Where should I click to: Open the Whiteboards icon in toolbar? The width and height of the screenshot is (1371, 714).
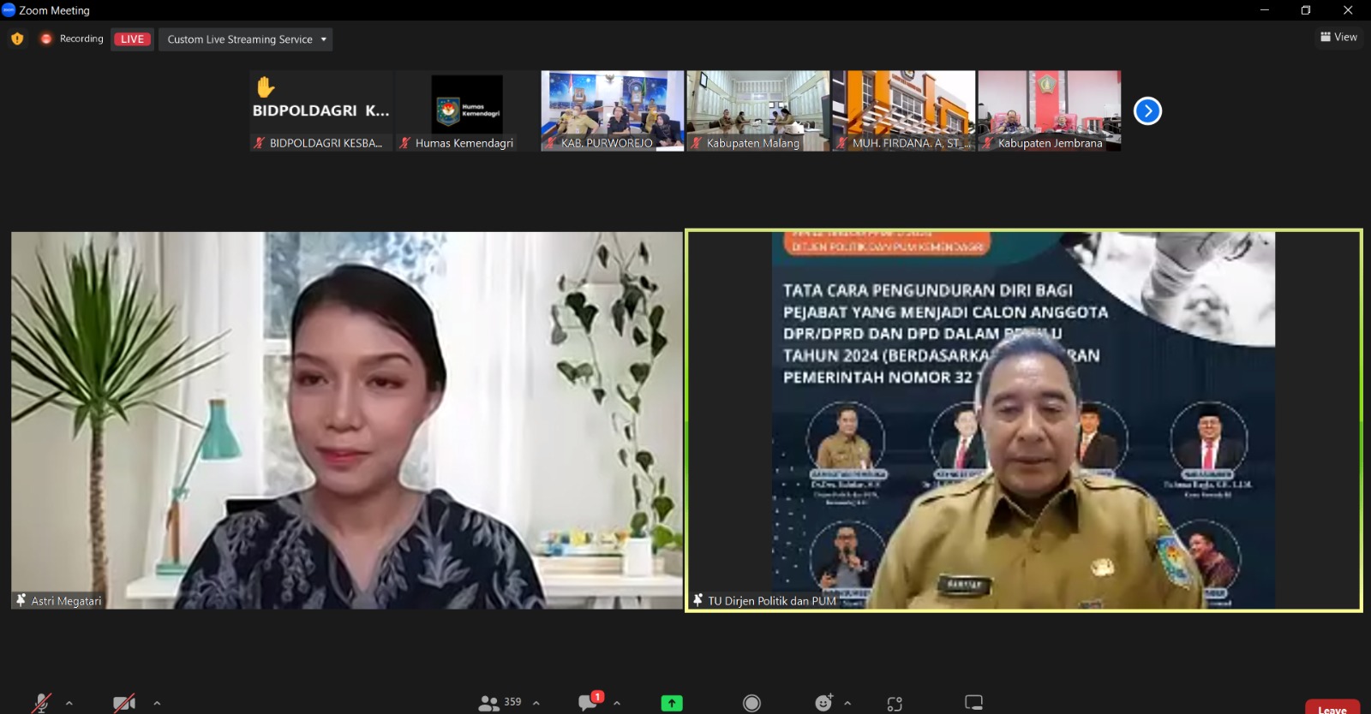[973, 703]
